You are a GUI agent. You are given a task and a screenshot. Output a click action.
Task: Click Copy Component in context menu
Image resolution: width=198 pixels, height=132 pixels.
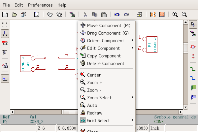coord(104,56)
